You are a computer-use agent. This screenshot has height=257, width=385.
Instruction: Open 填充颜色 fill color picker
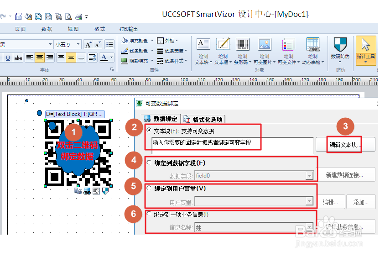tap(137, 41)
